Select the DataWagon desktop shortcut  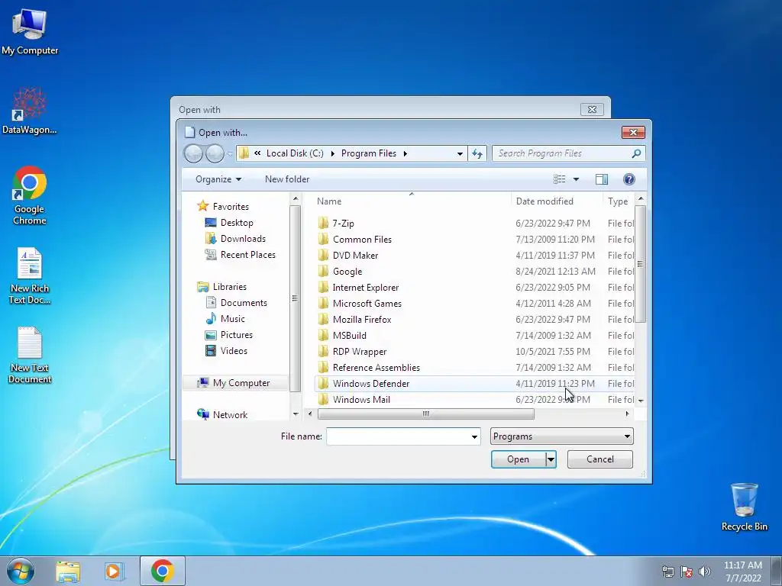30,111
